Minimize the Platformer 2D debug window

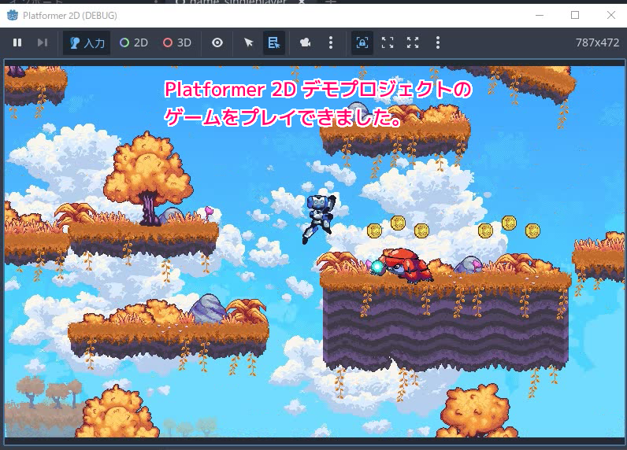pyautogui.click(x=540, y=15)
